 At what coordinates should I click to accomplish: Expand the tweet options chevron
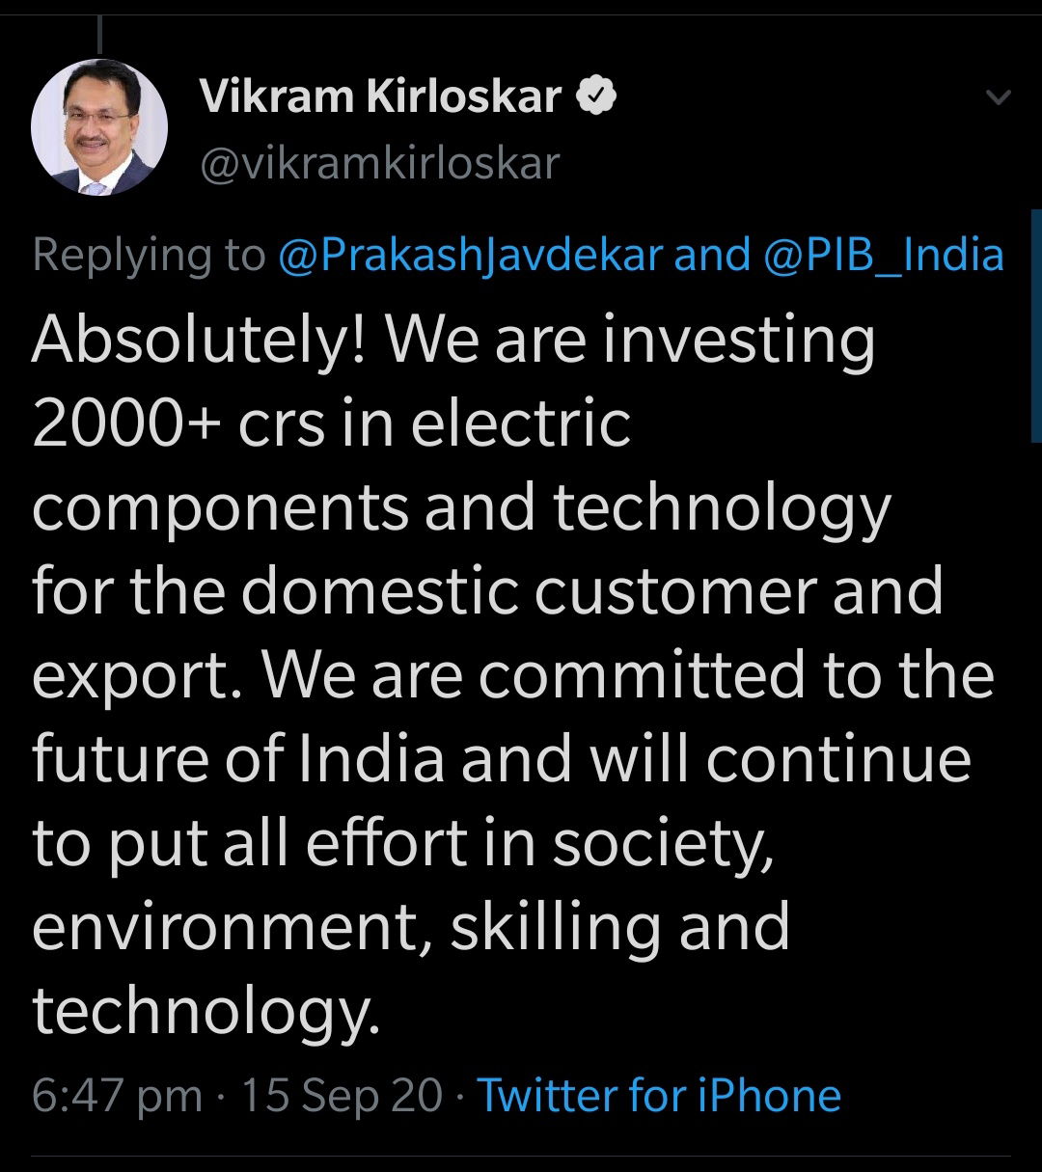(x=1000, y=97)
